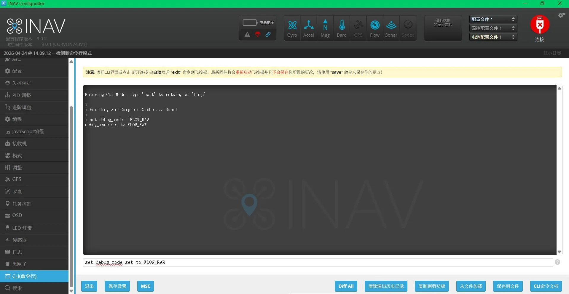Click the Diff All button

346,286
